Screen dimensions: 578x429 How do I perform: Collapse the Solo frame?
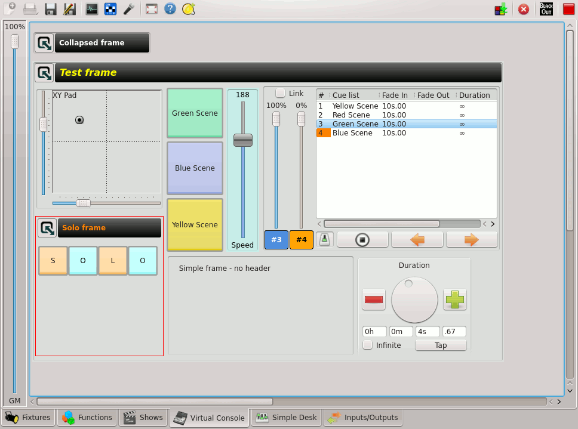point(47,228)
